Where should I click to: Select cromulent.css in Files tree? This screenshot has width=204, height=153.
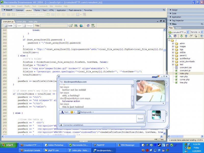click(186, 68)
